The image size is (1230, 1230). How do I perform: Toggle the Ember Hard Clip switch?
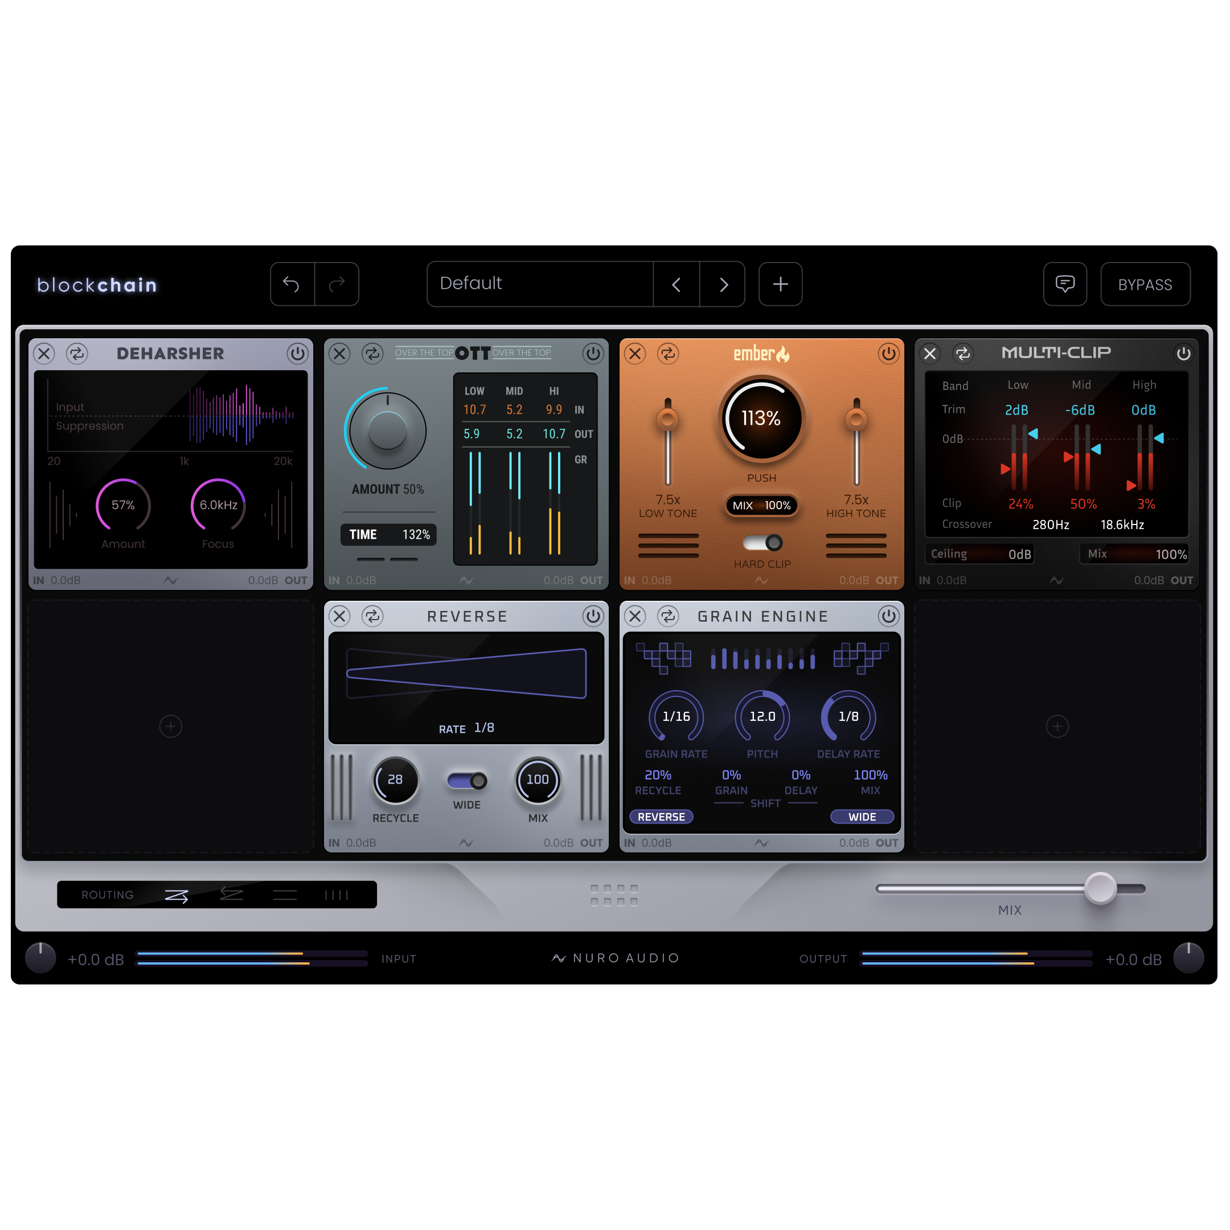point(762,543)
